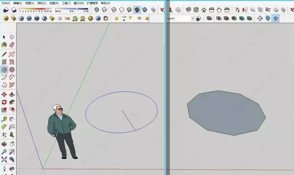The height and width of the screenshot is (175, 294).
Task: Pick the Eraser tool
Action: pyautogui.click(x=12, y=45)
